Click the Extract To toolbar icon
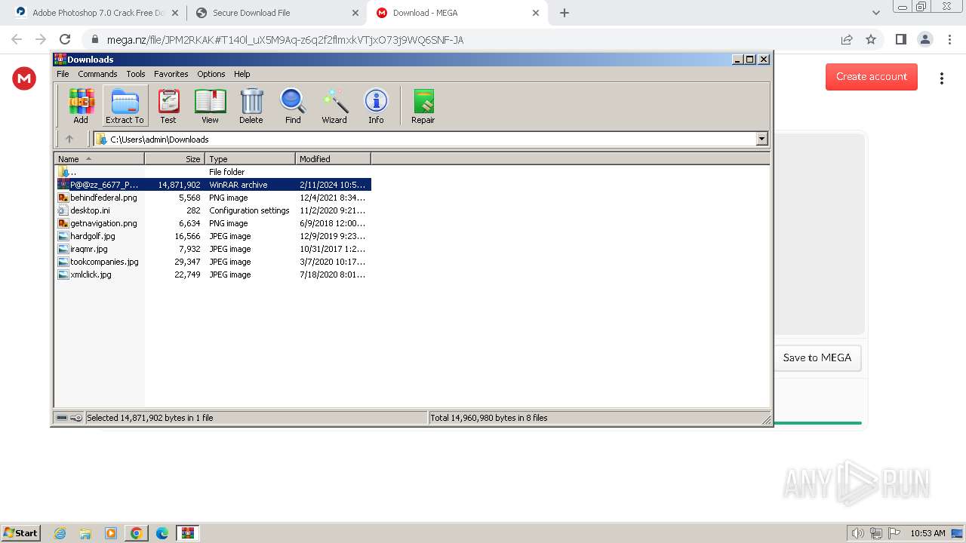Viewport: 966px width, 543px height. tap(125, 106)
